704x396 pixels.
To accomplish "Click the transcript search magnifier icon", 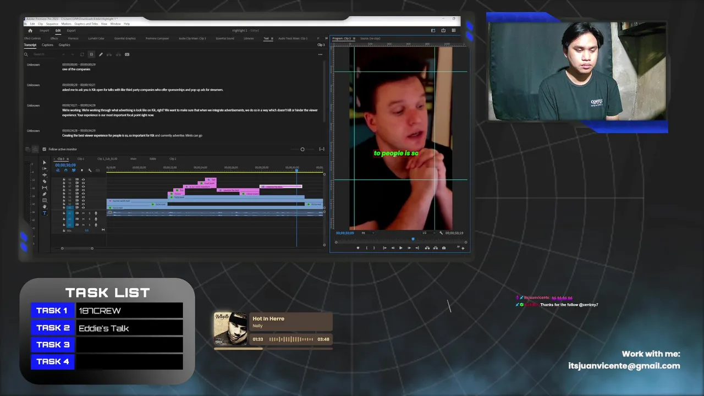I will pos(26,54).
